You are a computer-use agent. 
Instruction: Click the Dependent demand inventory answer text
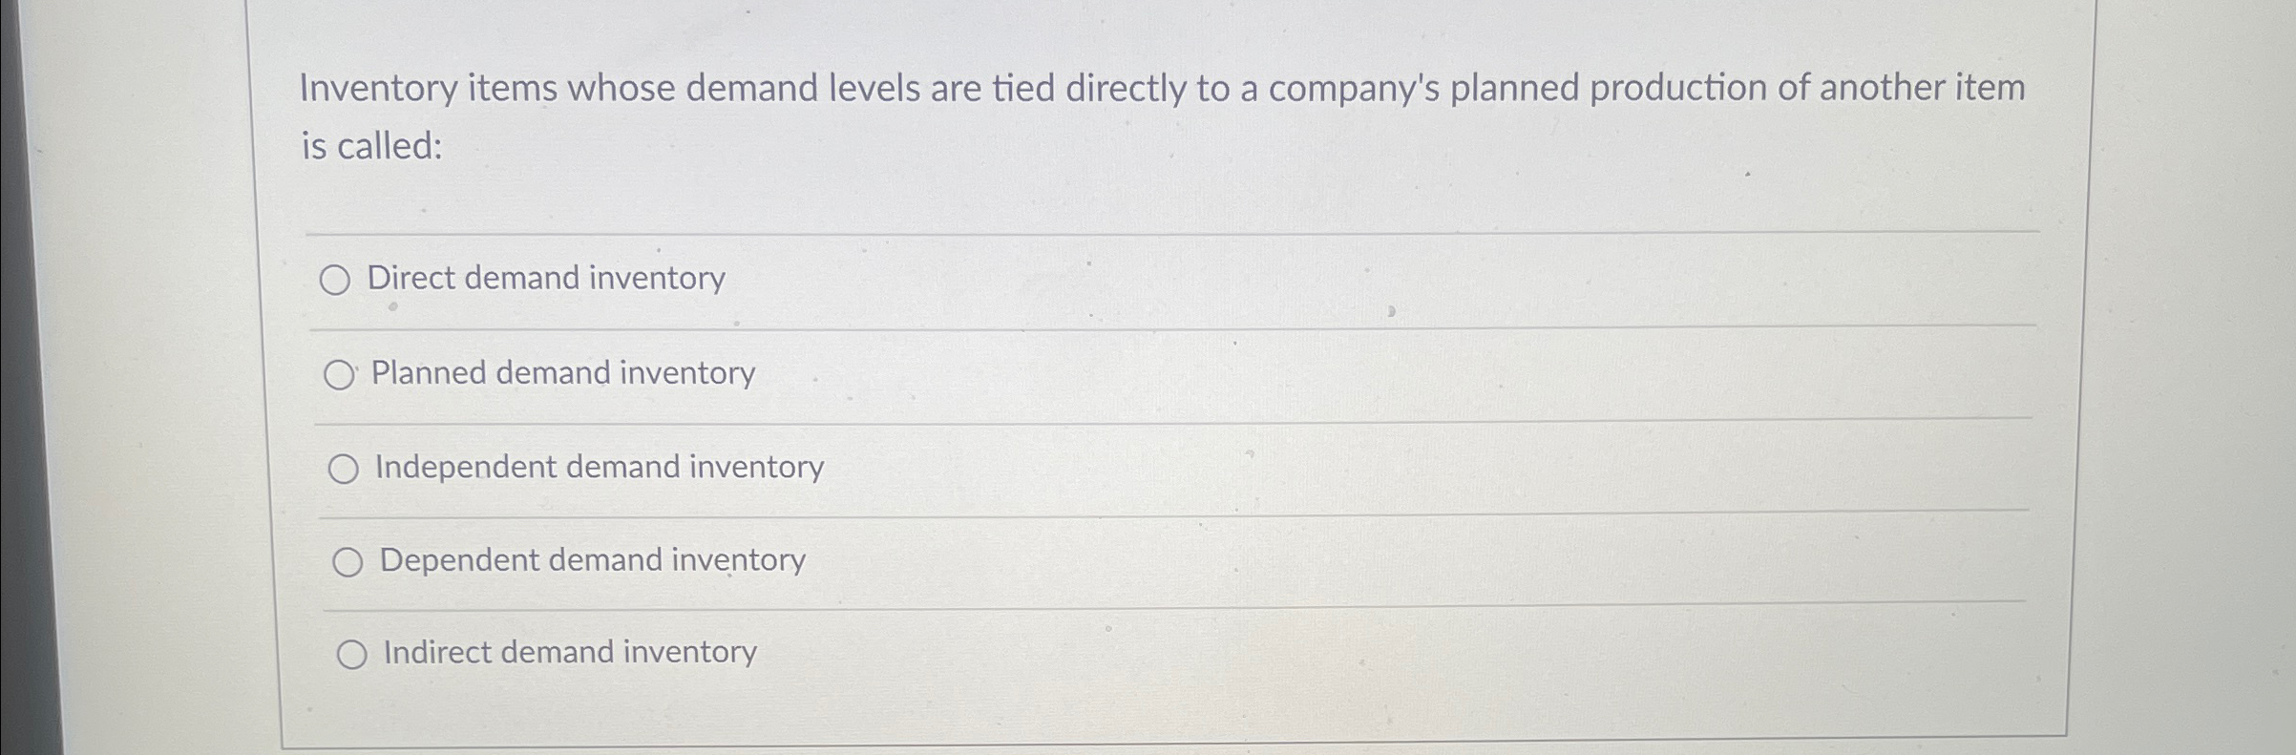pyautogui.click(x=592, y=561)
